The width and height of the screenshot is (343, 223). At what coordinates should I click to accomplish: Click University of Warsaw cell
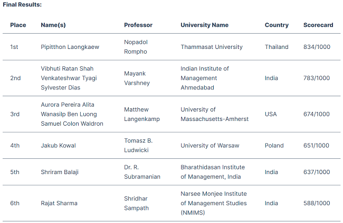pos(209,146)
